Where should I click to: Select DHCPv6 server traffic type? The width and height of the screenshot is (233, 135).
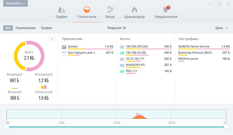pos(204,59)
